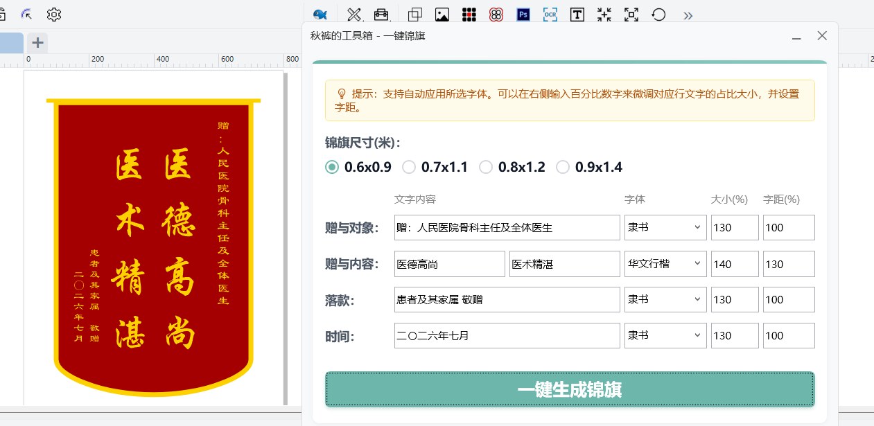This screenshot has width=874, height=426.
Task: Minimize the 一键锦旗 toolbox dialog
Action: pos(796,37)
